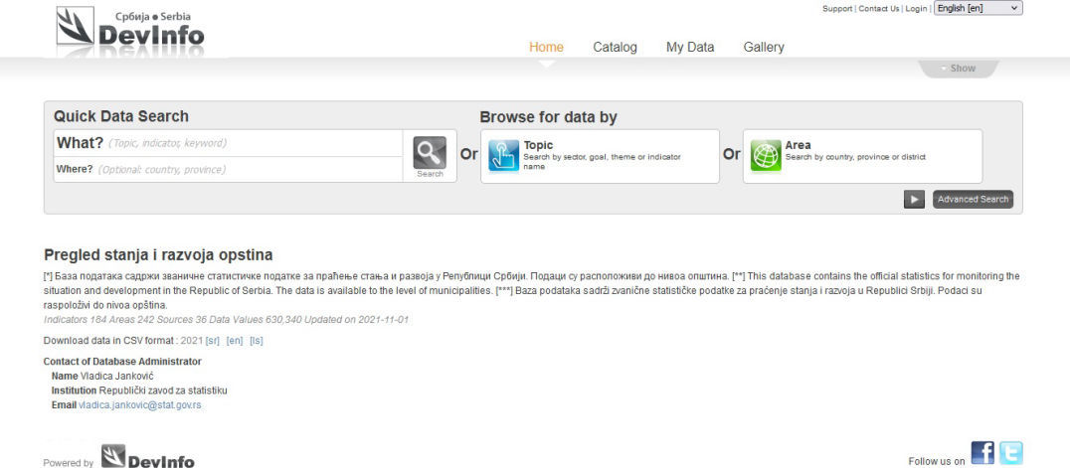Click the magnifying glass Search icon
1070x468 pixels.
pyautogui.click(x=430, y=153)
